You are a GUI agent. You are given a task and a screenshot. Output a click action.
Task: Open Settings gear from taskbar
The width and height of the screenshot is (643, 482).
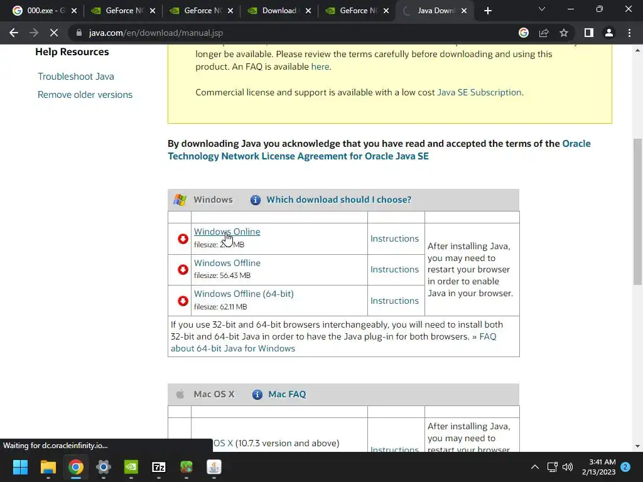point(104,467)
